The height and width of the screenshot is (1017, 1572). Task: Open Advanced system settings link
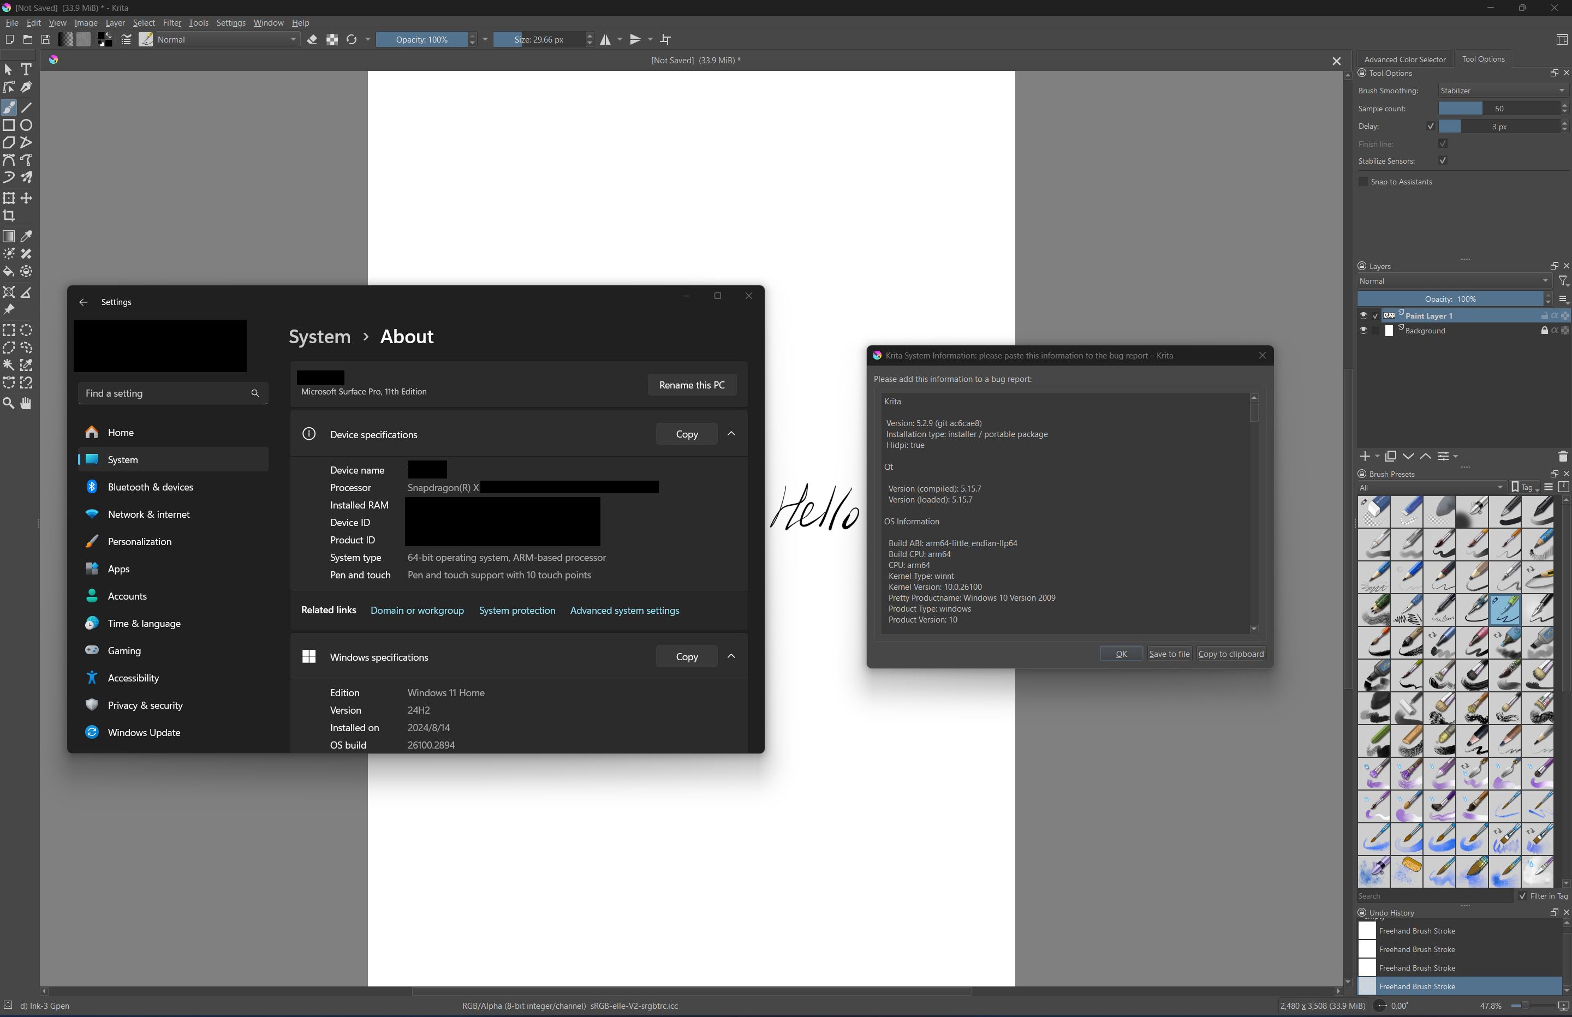(624, 610)
